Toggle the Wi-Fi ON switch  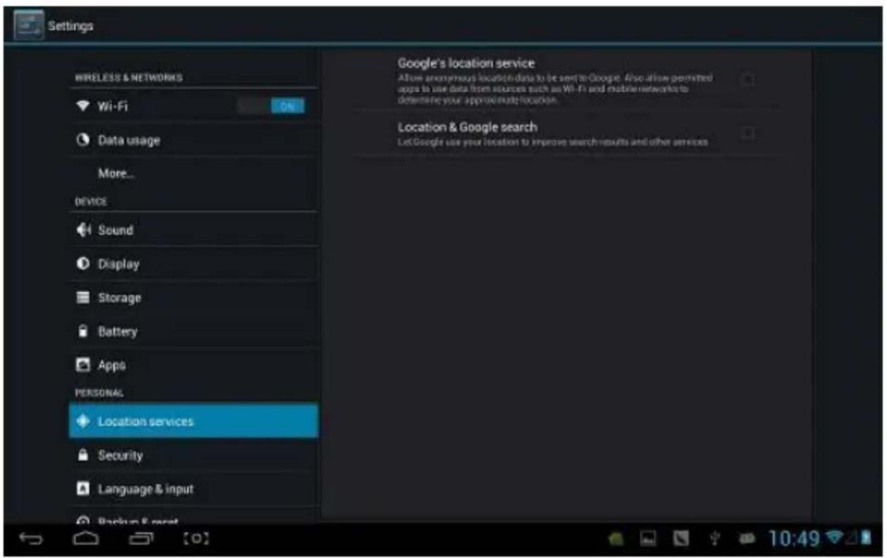tap(271, 106)
